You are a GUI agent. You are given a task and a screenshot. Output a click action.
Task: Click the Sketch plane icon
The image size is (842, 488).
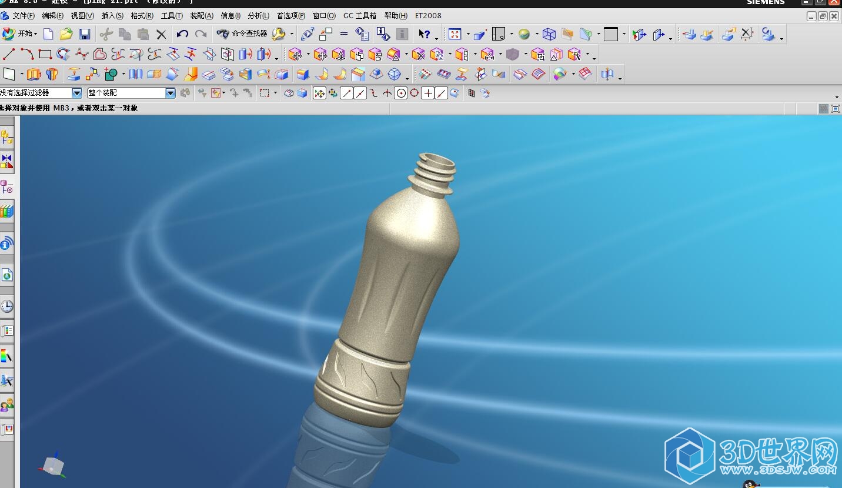click(x=9, y=74)
